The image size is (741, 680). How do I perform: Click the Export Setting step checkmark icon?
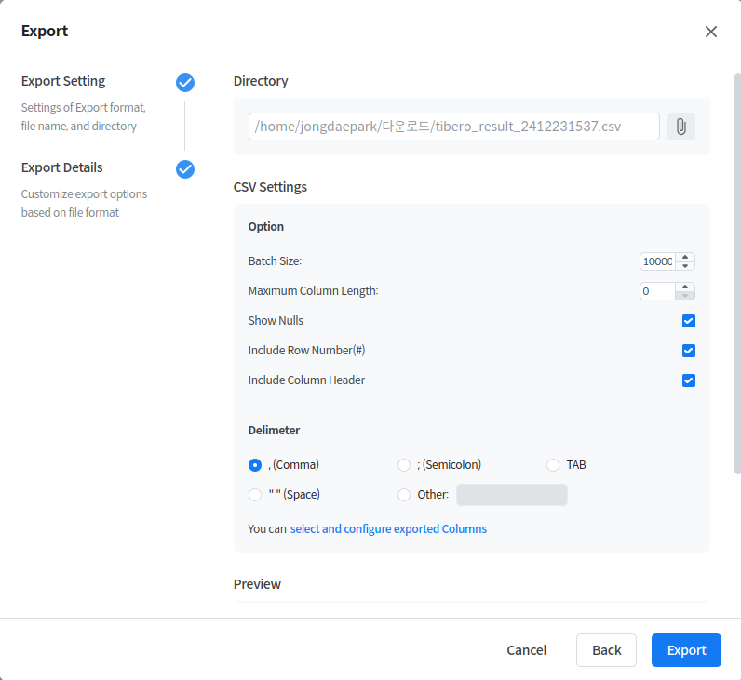(x=185, y=83)
